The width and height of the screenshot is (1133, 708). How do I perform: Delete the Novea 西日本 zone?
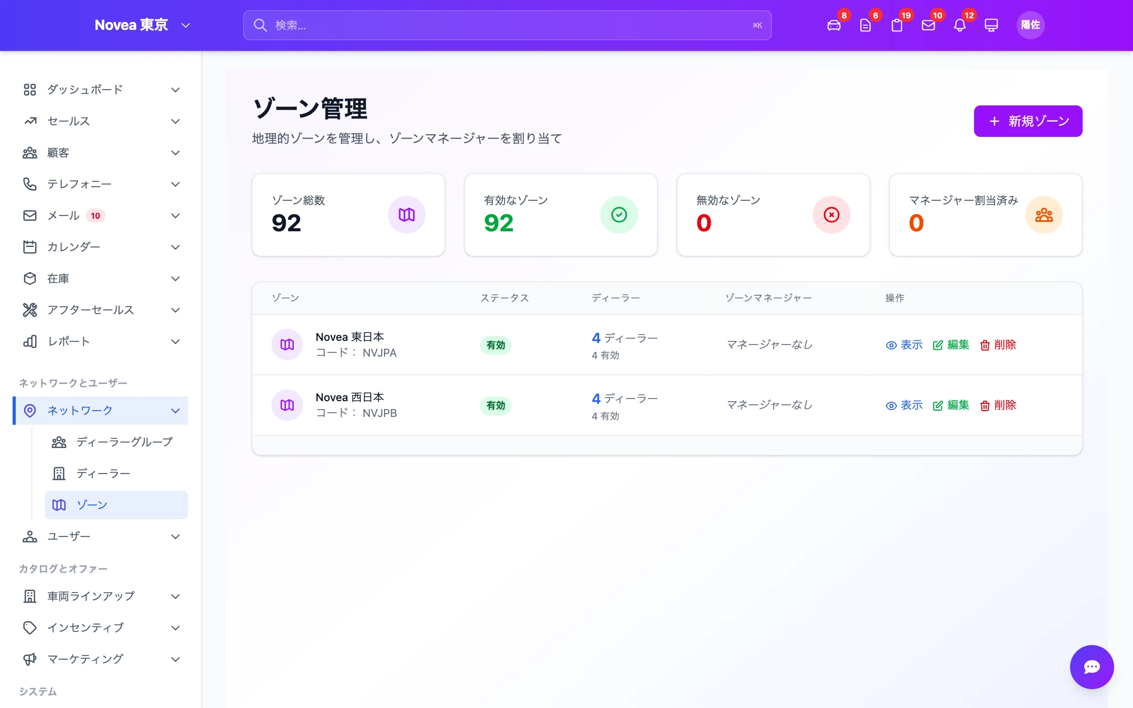(x=998, y=405)
